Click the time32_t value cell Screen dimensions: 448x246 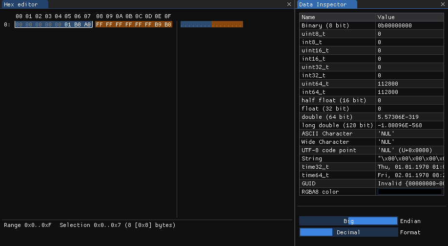pos(410,167)
